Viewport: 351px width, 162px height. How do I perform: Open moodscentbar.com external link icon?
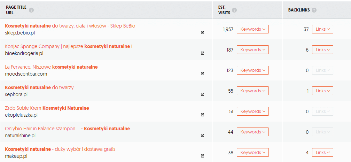(202, 74)
